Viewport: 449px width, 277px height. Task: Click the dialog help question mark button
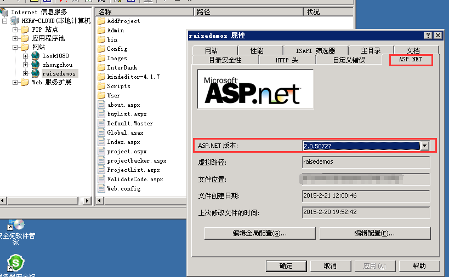coord(428,36)
